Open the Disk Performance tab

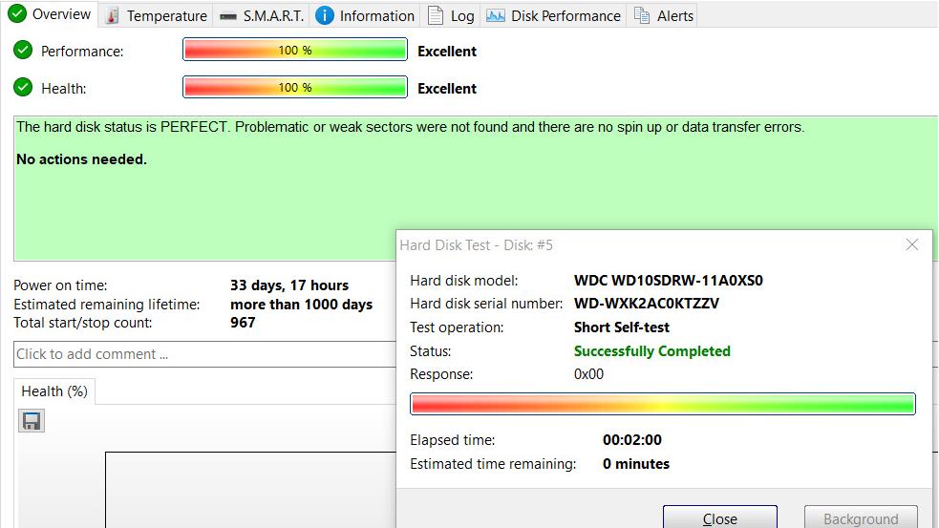click(554, 15)
